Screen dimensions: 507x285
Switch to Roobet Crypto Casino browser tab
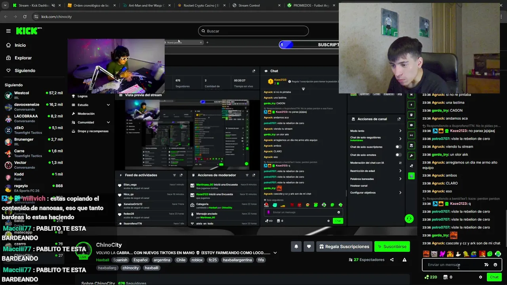pyautogui.click(x=201, y=6)
